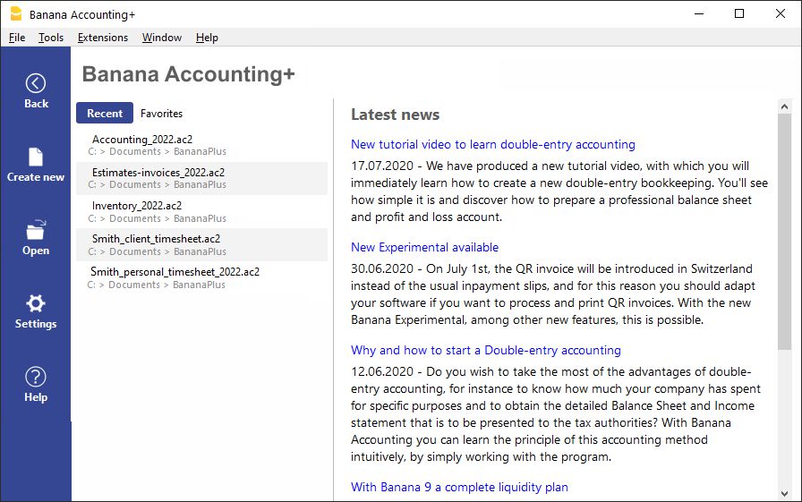Switch to the Recent tab

coord(105,113)
